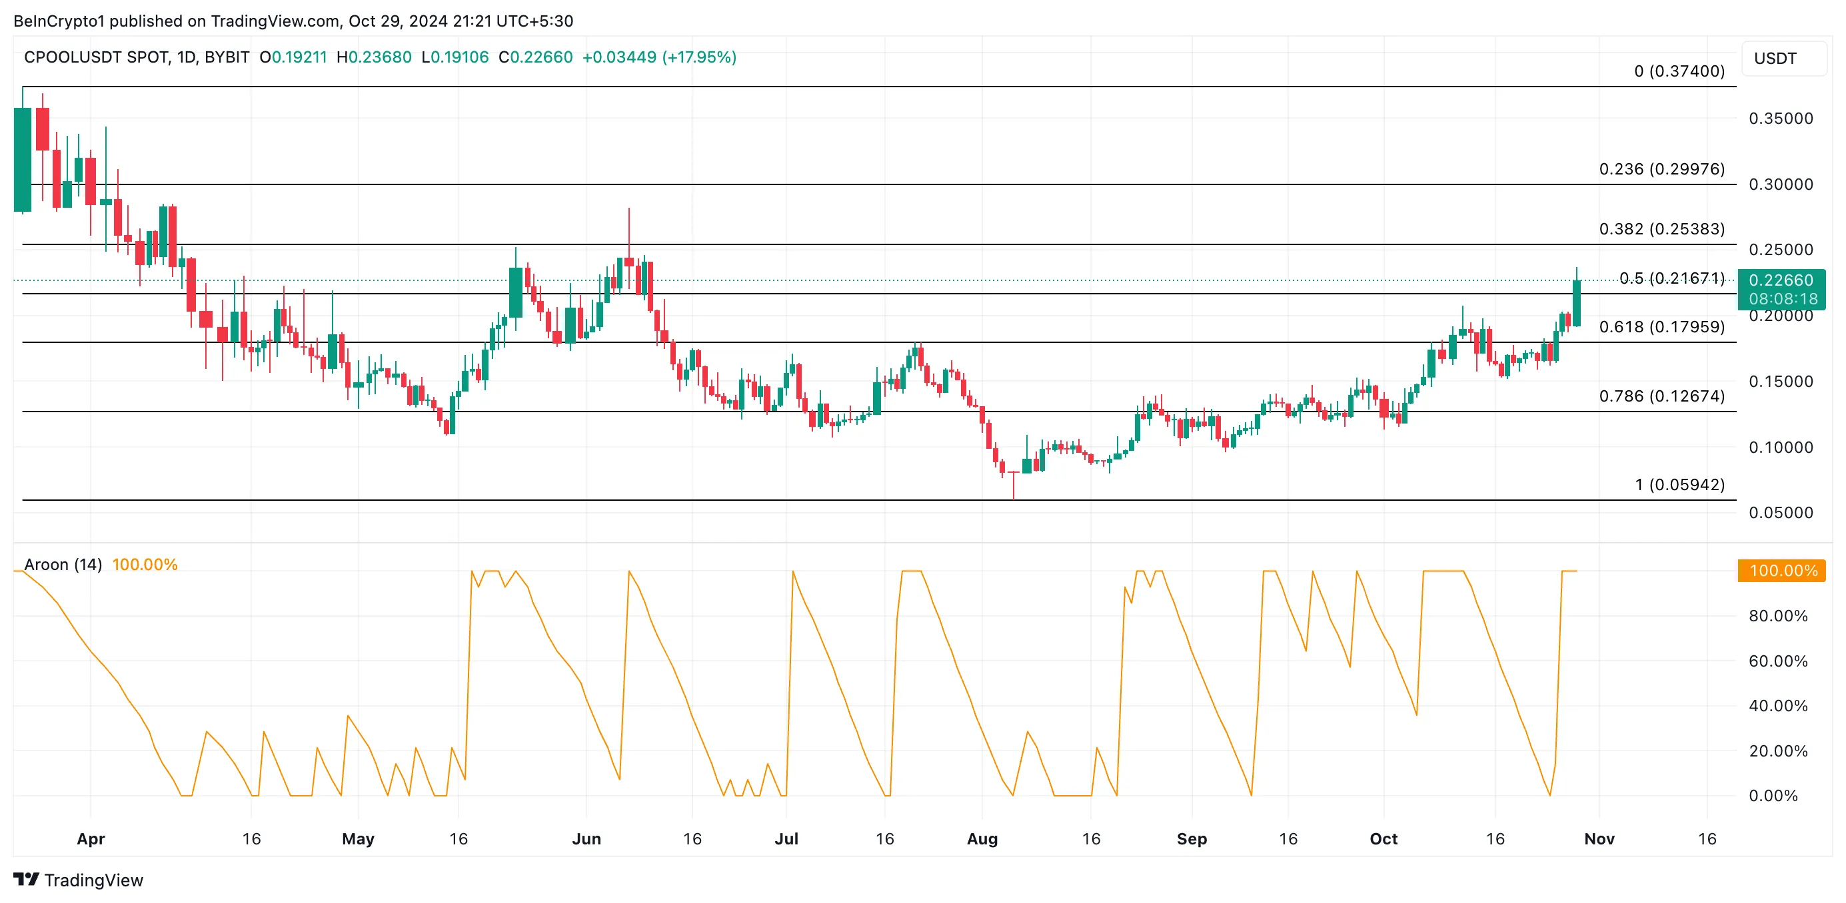Click the Apr date on the time axis
This screenshot has height=903, width=1846.
click(x=91, y=839)
